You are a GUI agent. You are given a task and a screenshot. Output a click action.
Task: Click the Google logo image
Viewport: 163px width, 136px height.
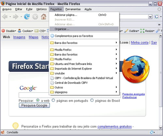pyautogui.click(x=28, y=88)
